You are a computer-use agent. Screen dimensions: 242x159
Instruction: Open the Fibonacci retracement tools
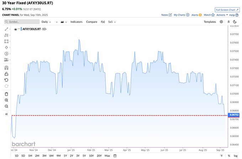[6, 35]
